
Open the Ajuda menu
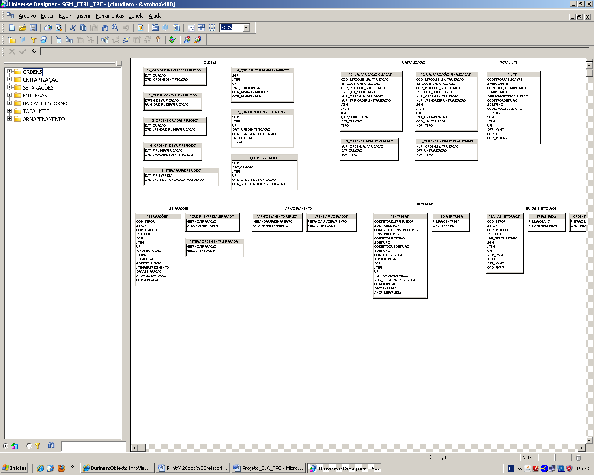tap(155, 16)
